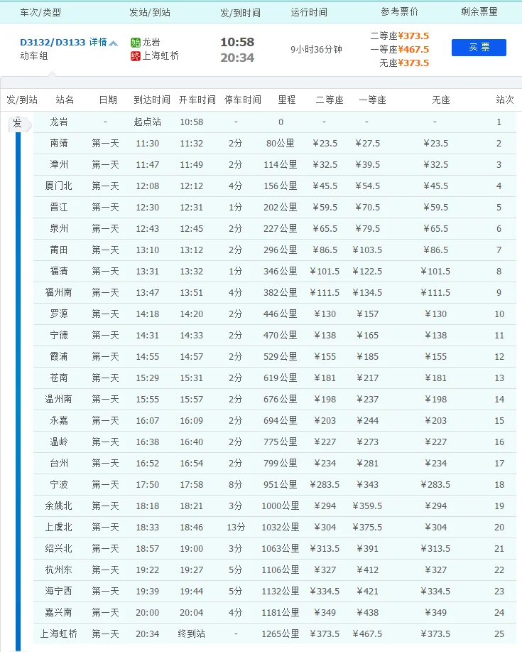Click the 到达时间 column header
522x652 pixels.
coord(152,100)
